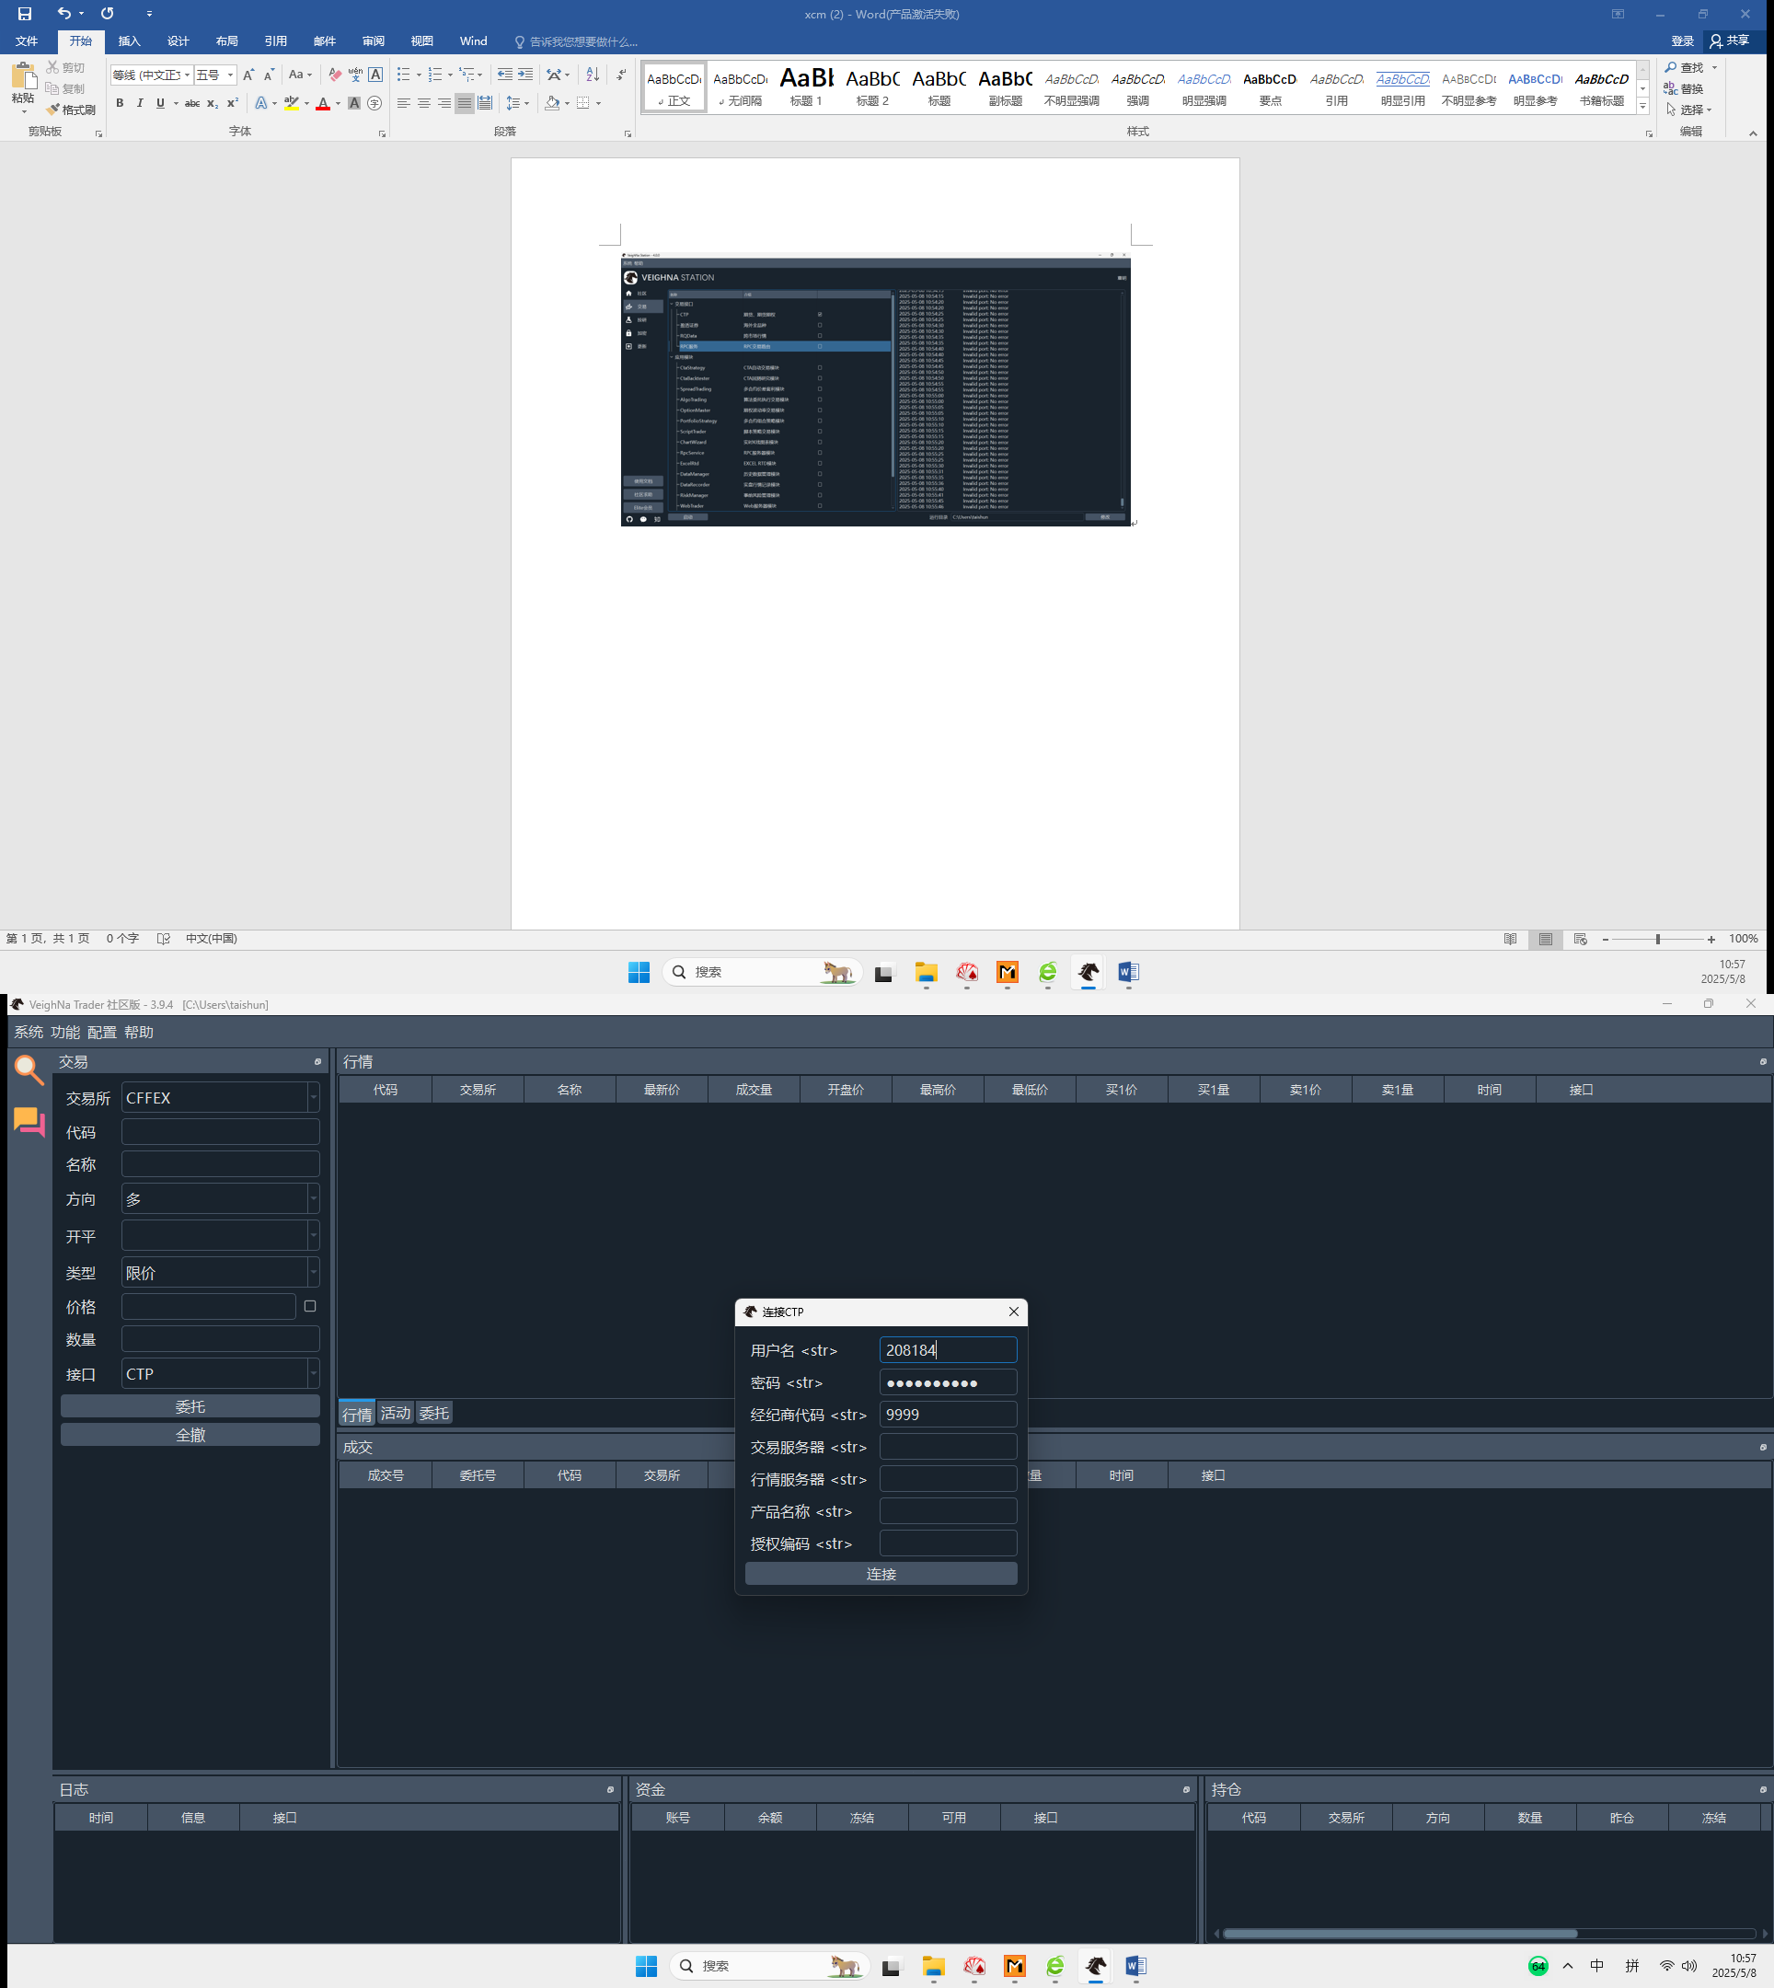This screenshot has height=1988, width=1774.
Task: Open the 功能 menu in VeighNa Trader
Action: click(x=65, y=1033)
